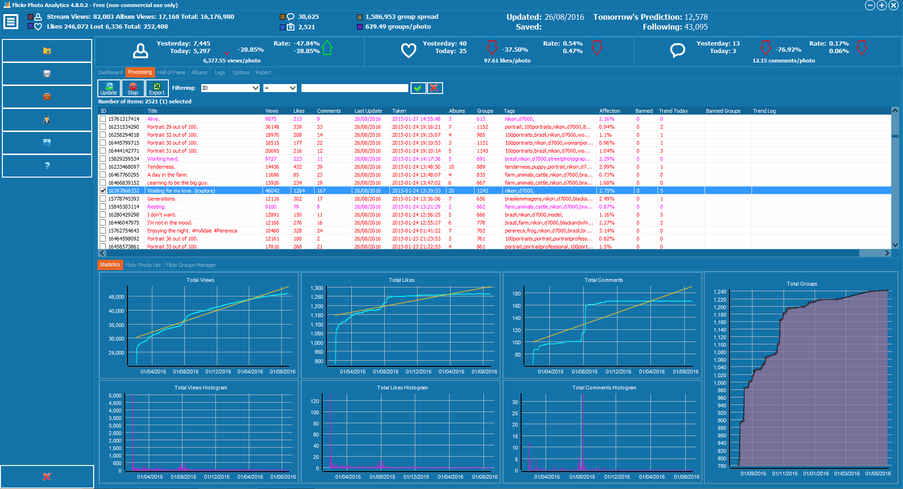This screenshot has width=903, height=489.
Task: Switch to the Hall of Fame tab
Action: tap(171, 72)
